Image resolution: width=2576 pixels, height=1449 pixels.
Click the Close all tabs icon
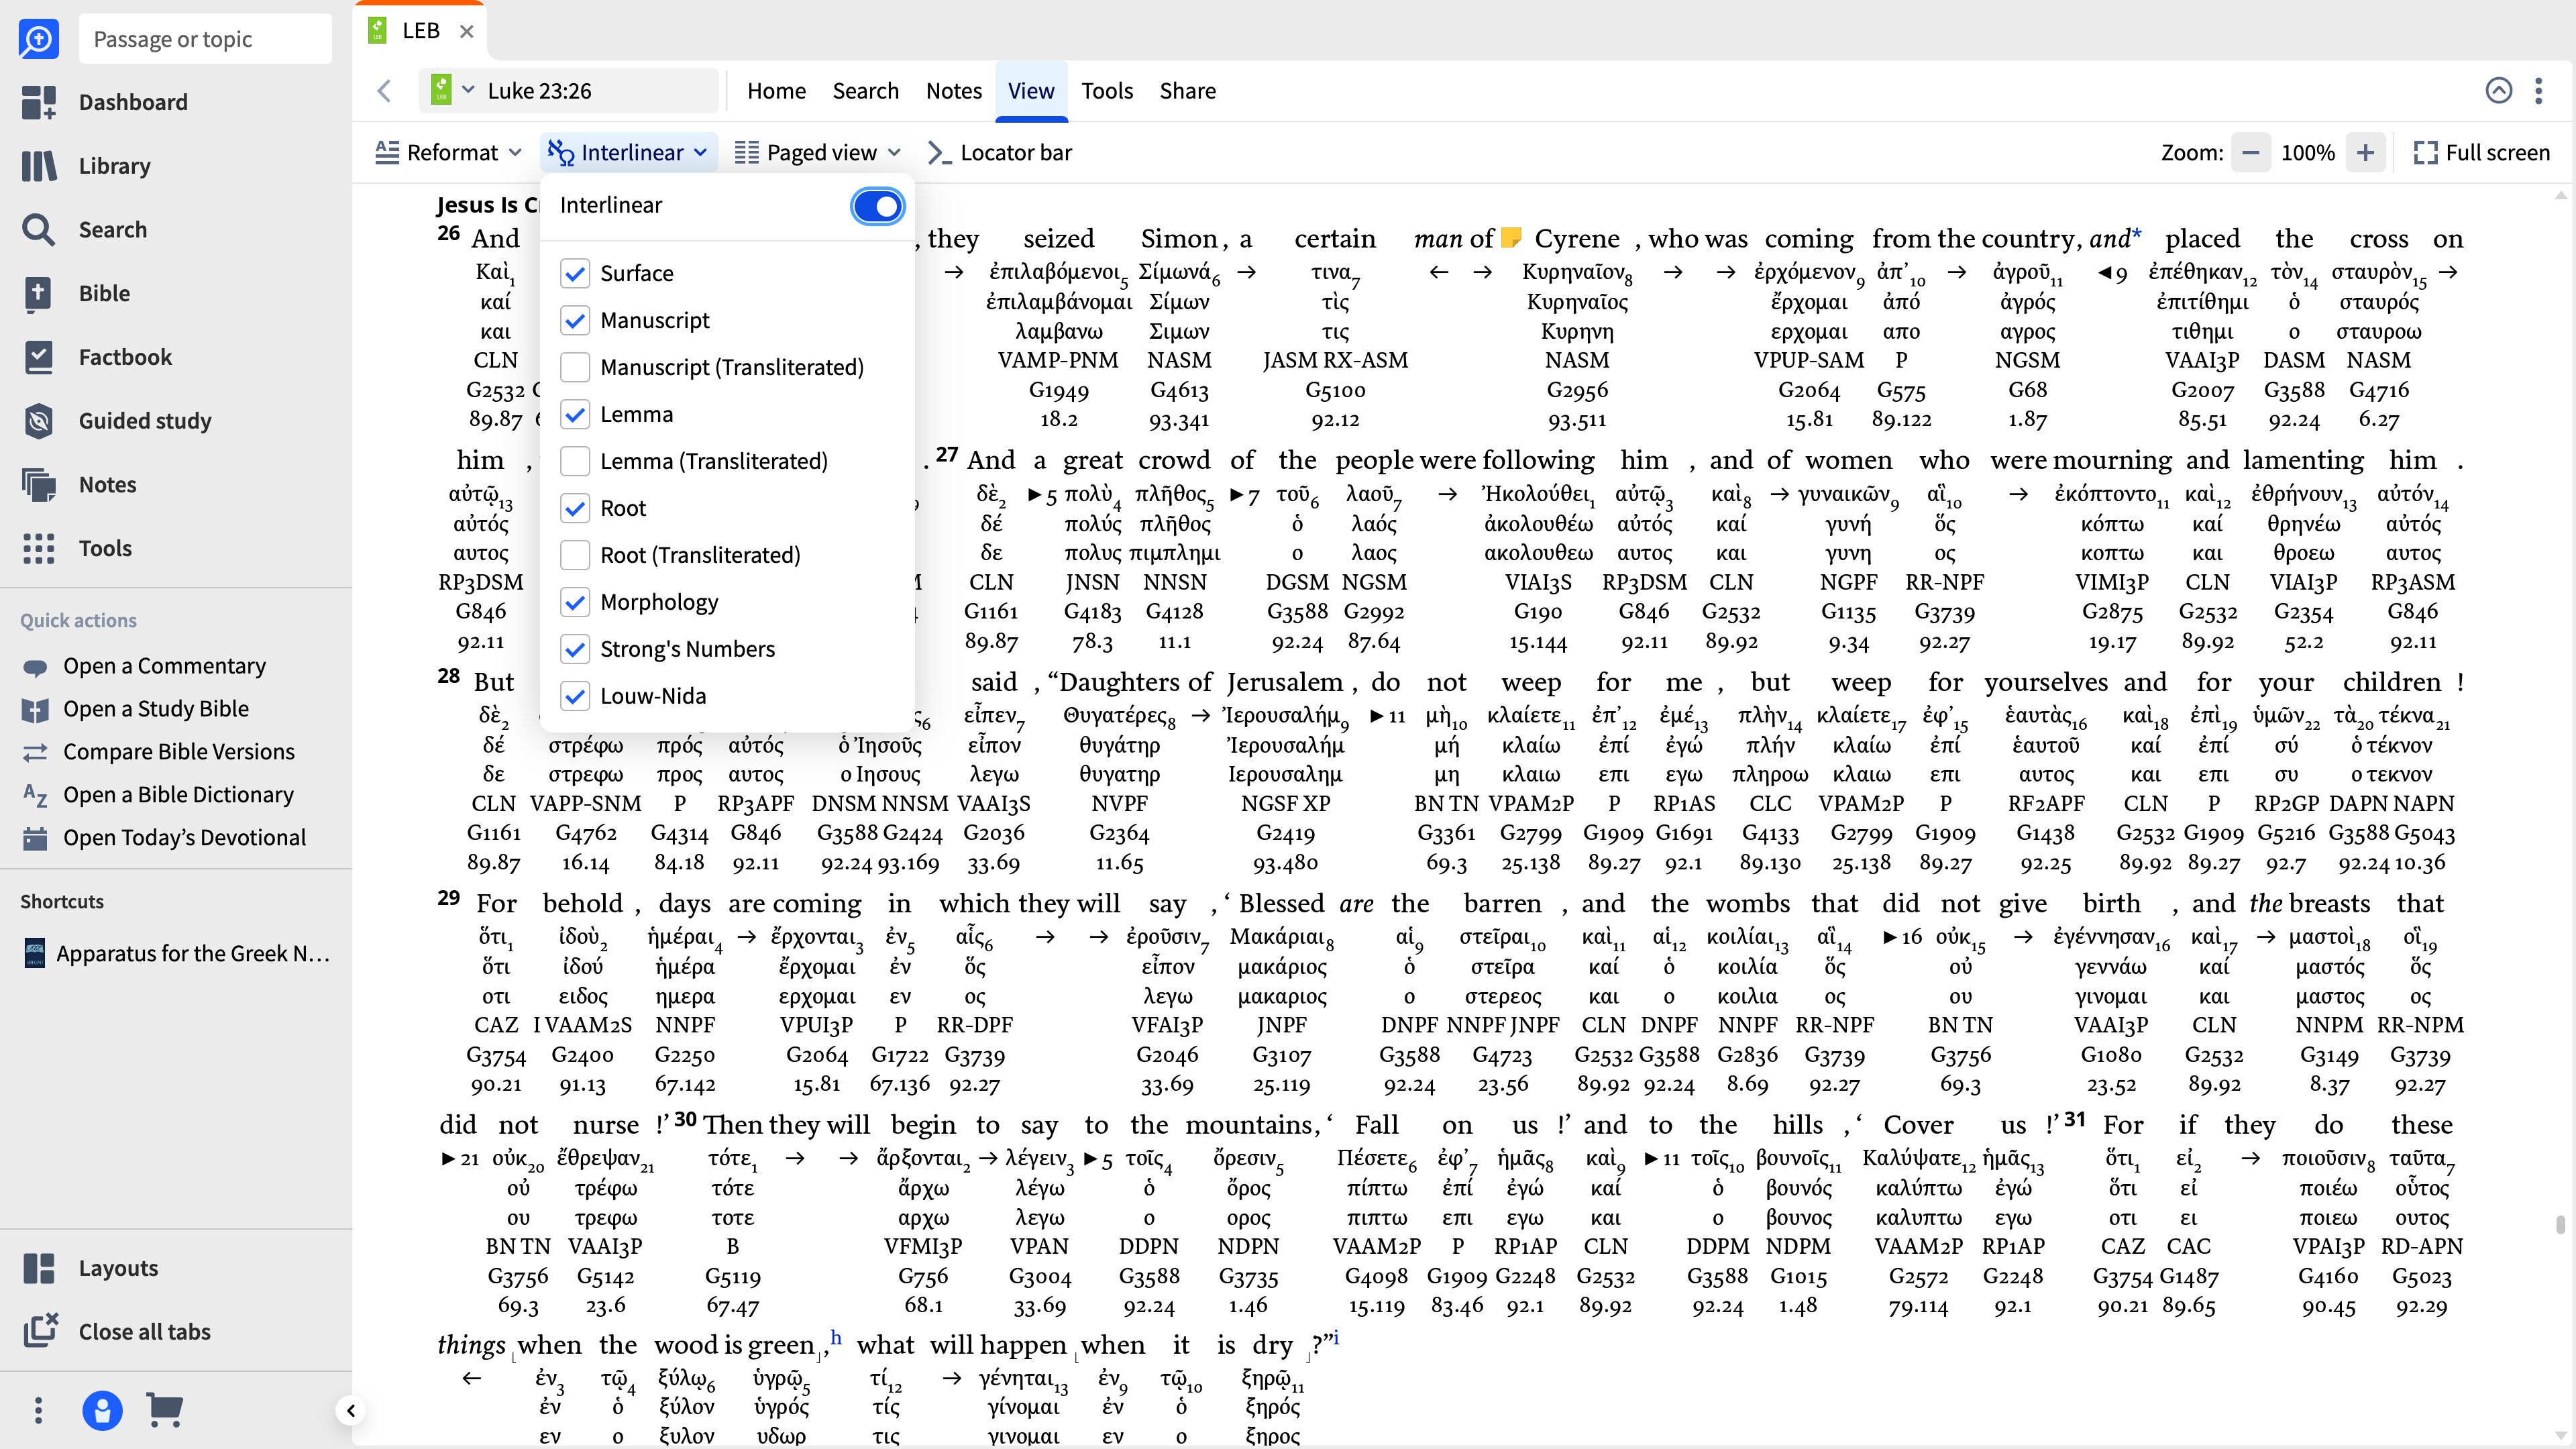pyautogui.click(x=40, y=1331)
